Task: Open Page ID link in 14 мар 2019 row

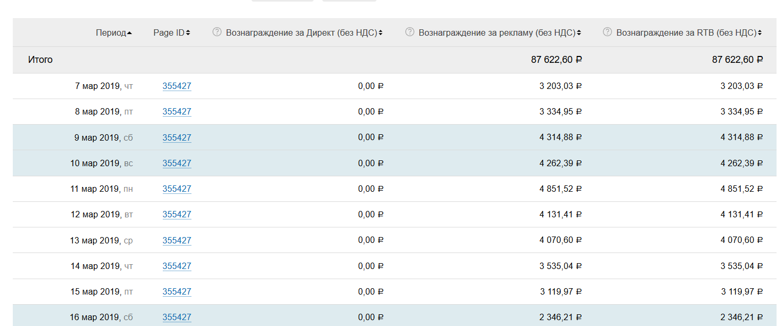Action: [177, 266]
